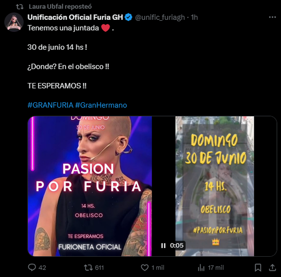The image size is (281, 277).
Task: Open the three-dot more options menu
Action: coord(272,17)
